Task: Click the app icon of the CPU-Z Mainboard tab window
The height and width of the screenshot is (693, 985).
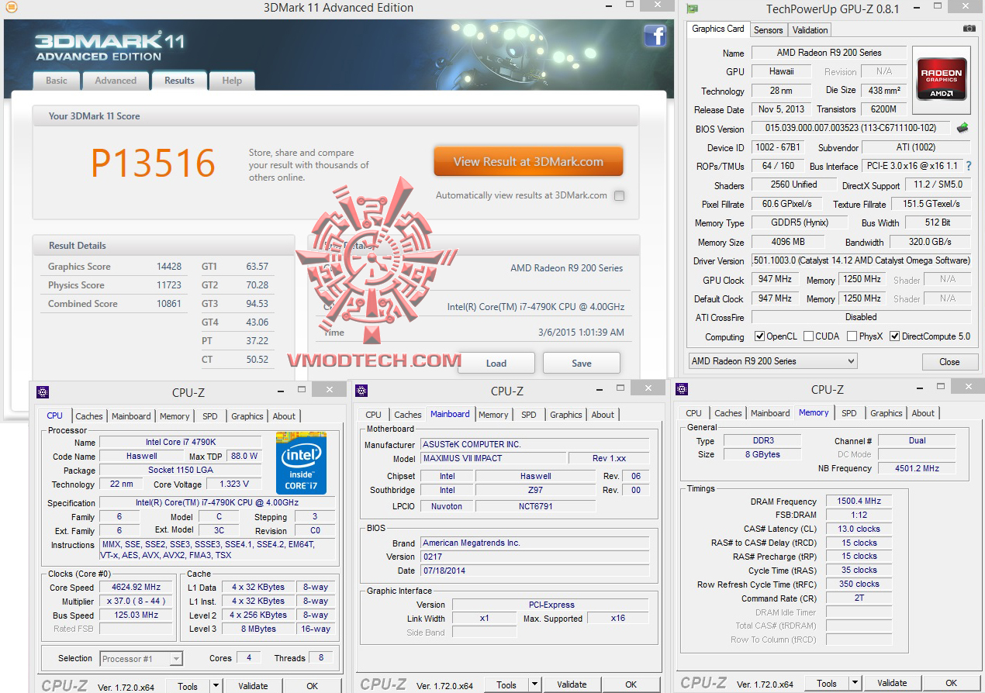Action: point(361,391)
